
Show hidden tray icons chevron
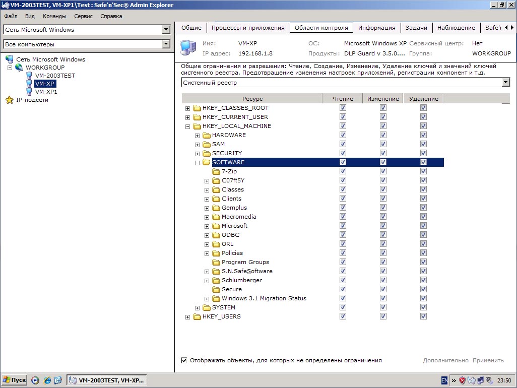454,380
